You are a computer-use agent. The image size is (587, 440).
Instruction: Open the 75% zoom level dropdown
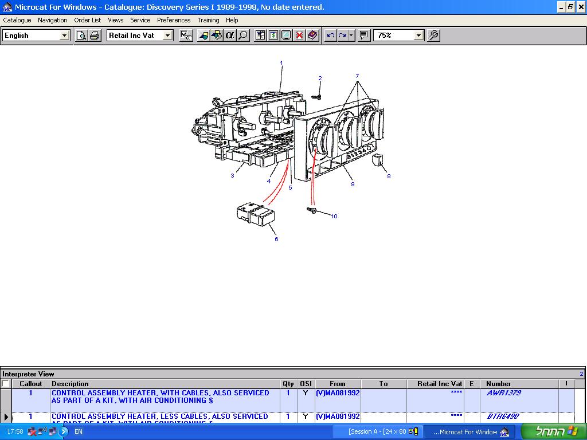(418, 36)
